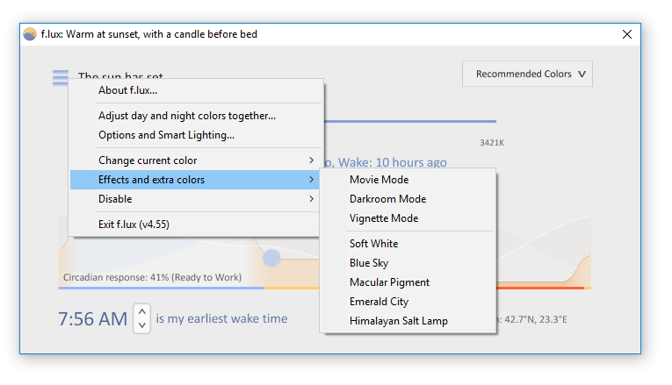Click the color temperature slider bar
The height and width of the screenshot is (385, 672).
[410, 122]
